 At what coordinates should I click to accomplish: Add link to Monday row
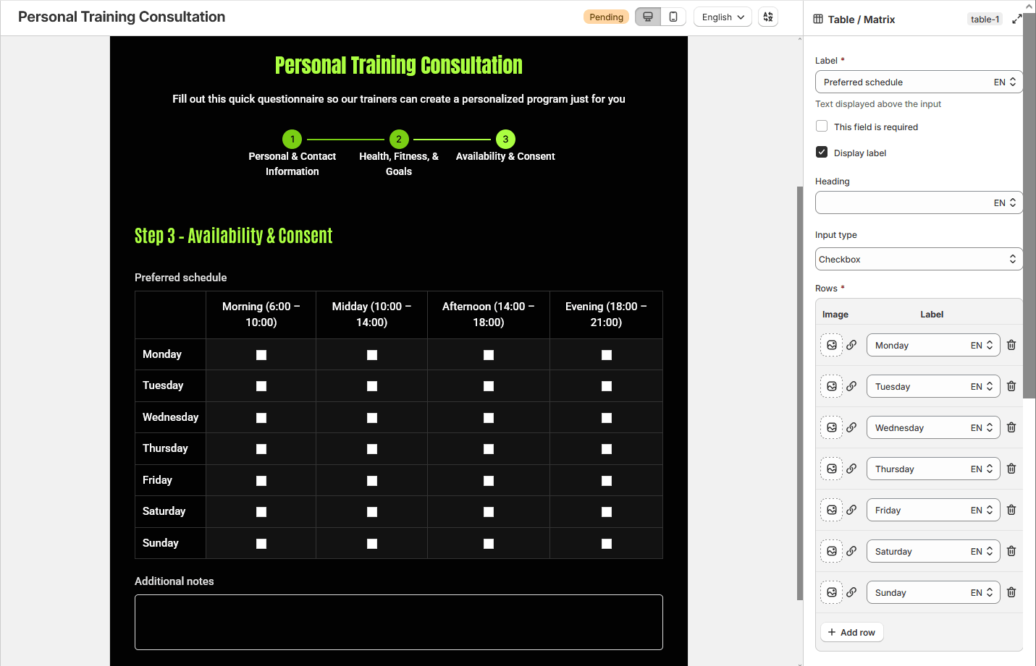click(x=851, y=345)
